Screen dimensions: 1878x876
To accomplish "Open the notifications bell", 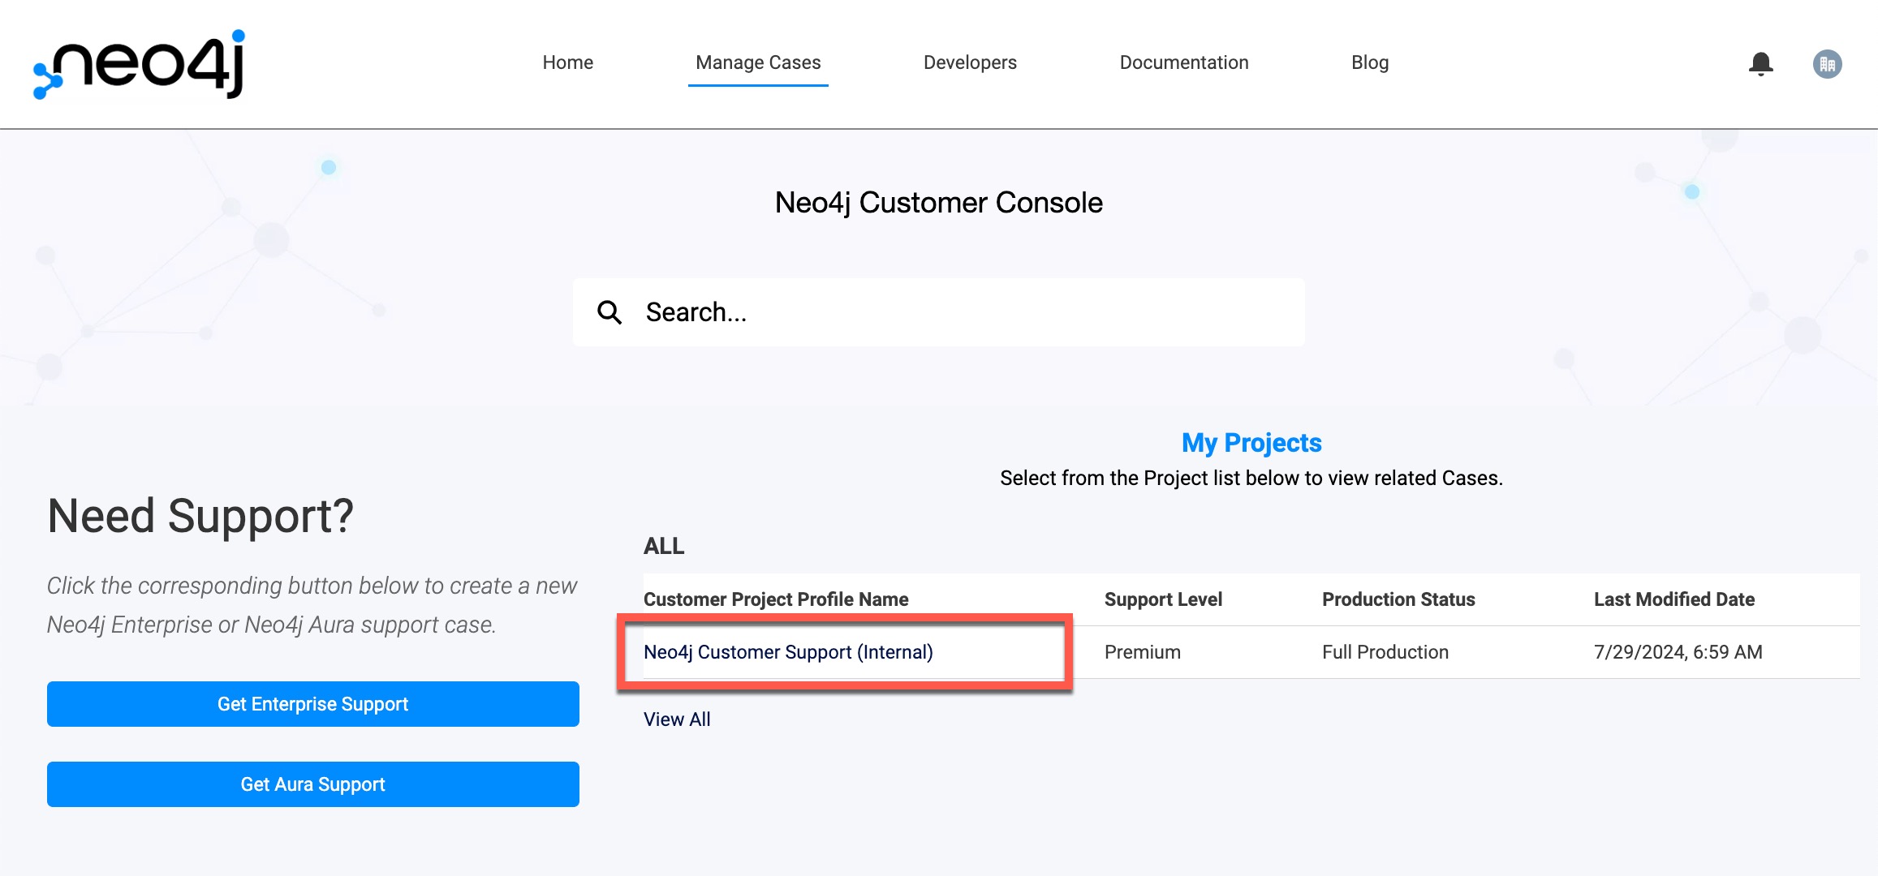I will 1760,64.
